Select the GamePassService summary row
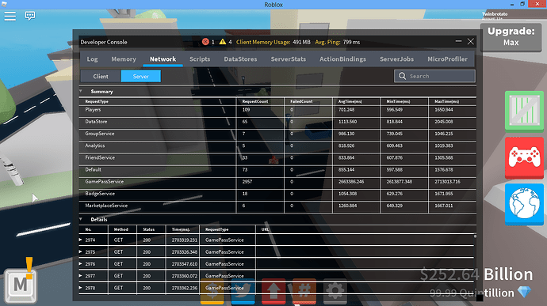The height and width of the screenshot is (306, 547). coord(277,182)
